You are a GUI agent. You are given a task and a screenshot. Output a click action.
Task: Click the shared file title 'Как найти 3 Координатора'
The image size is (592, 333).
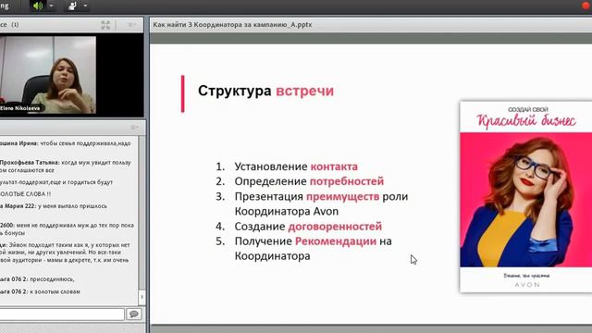[x=232, y=25]
